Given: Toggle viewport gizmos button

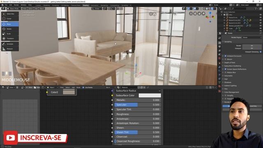Looking at the screenshot, I should [189, 9].
